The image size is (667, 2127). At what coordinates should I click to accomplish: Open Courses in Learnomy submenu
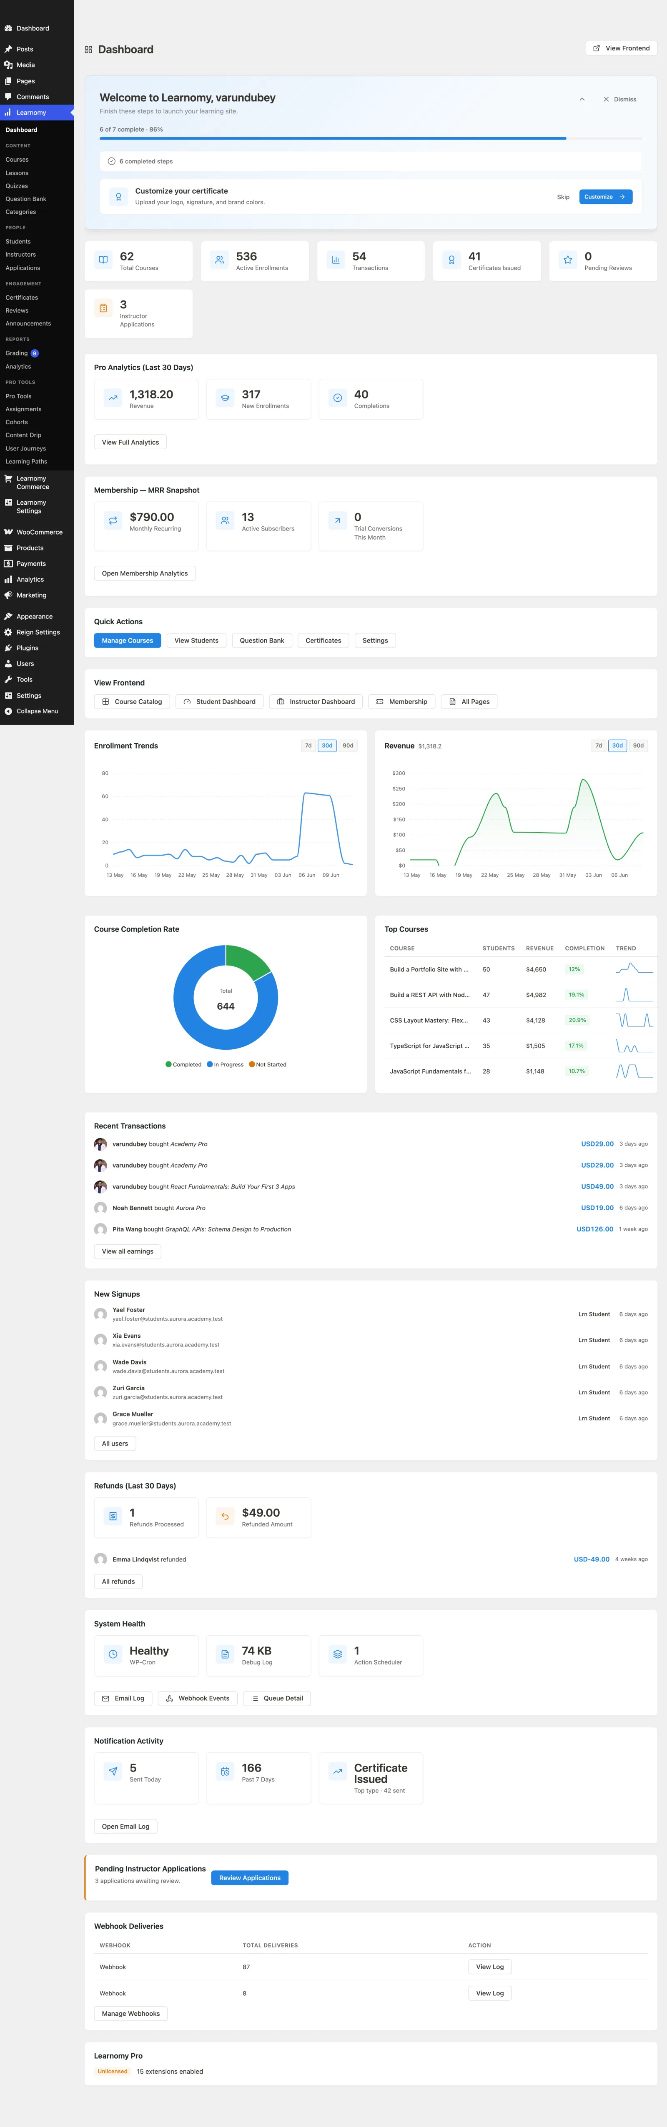click(18, 159)
